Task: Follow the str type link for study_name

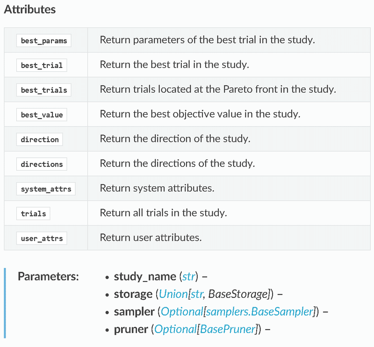Action: click(189, 276)
